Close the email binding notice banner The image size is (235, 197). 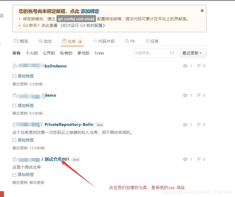[x=202, y=11]
